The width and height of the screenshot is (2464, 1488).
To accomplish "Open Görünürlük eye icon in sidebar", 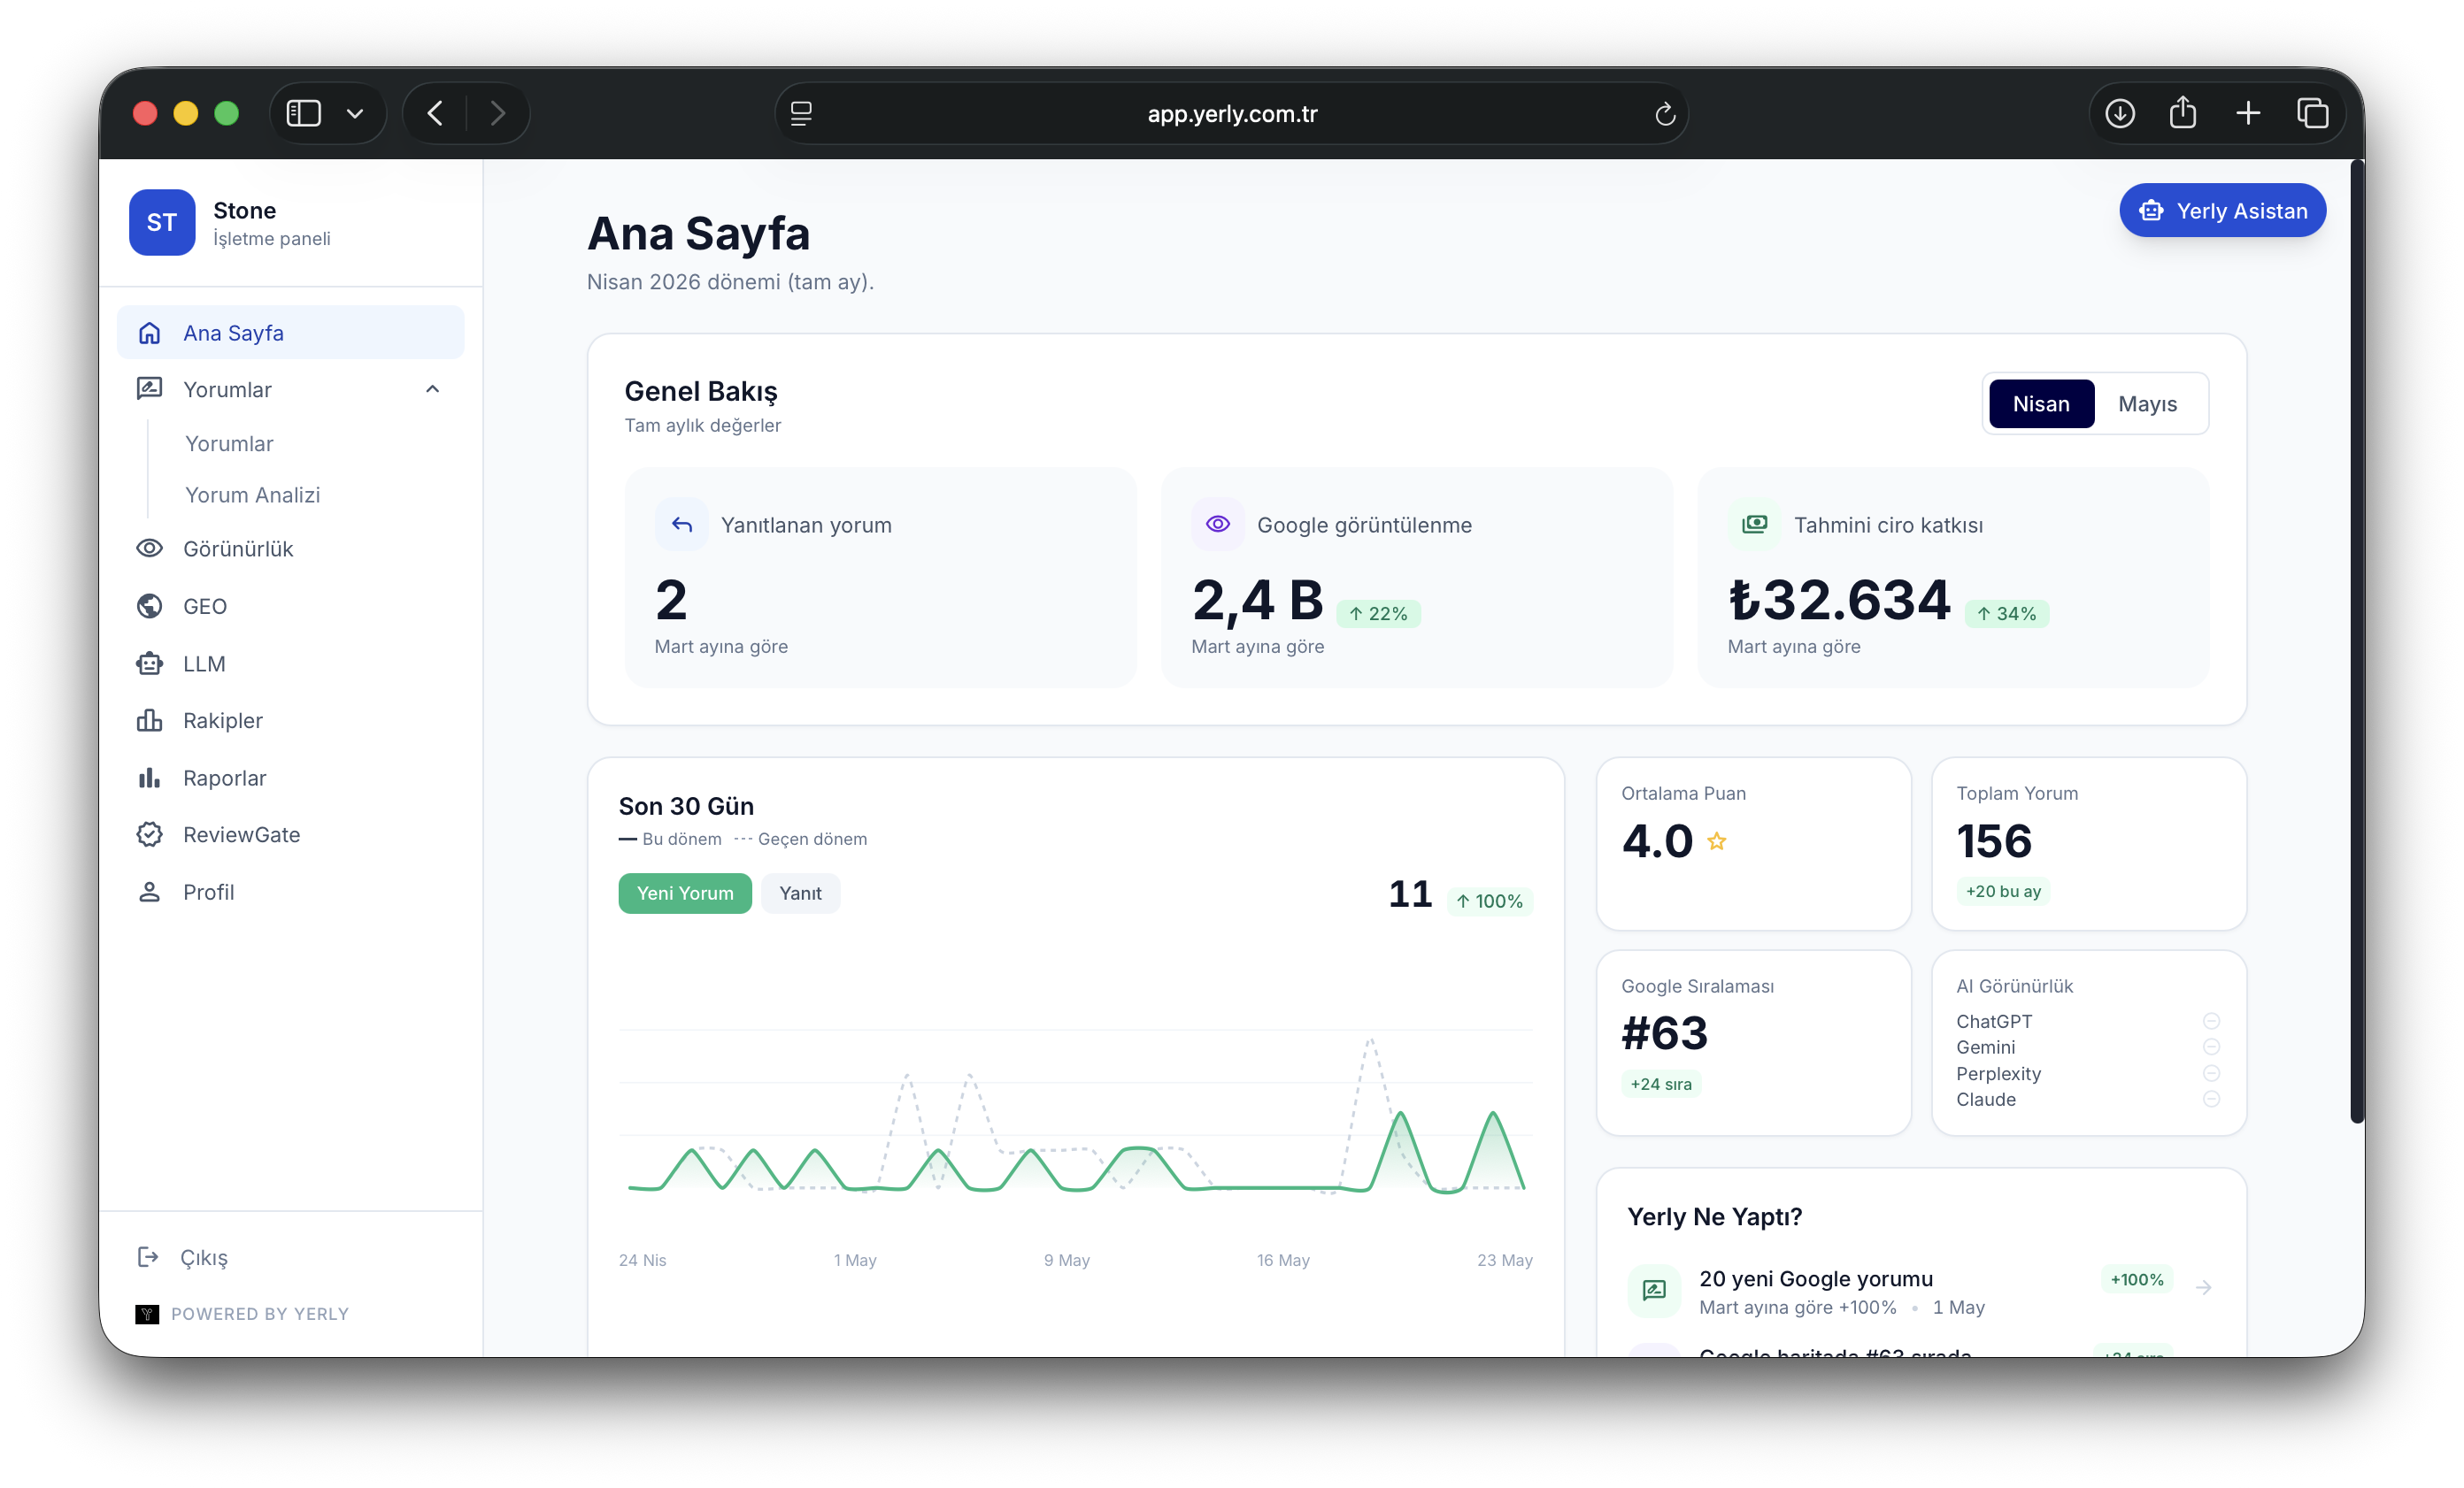I will [149, 548].
